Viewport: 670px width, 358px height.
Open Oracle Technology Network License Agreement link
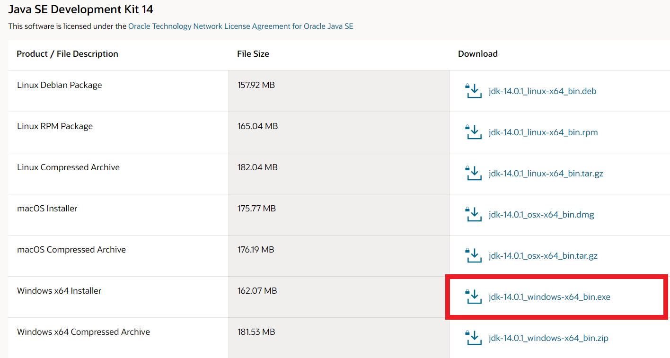pyautogui.click(x=241, y=26)
